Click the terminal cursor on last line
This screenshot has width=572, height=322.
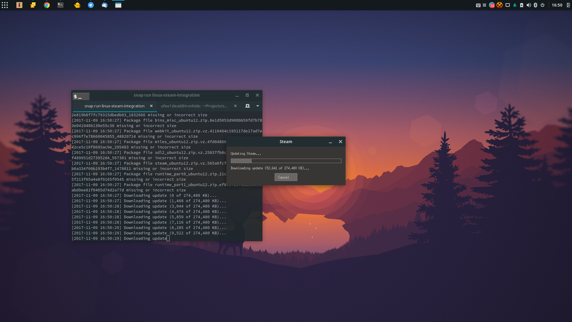tap(168, 238)
